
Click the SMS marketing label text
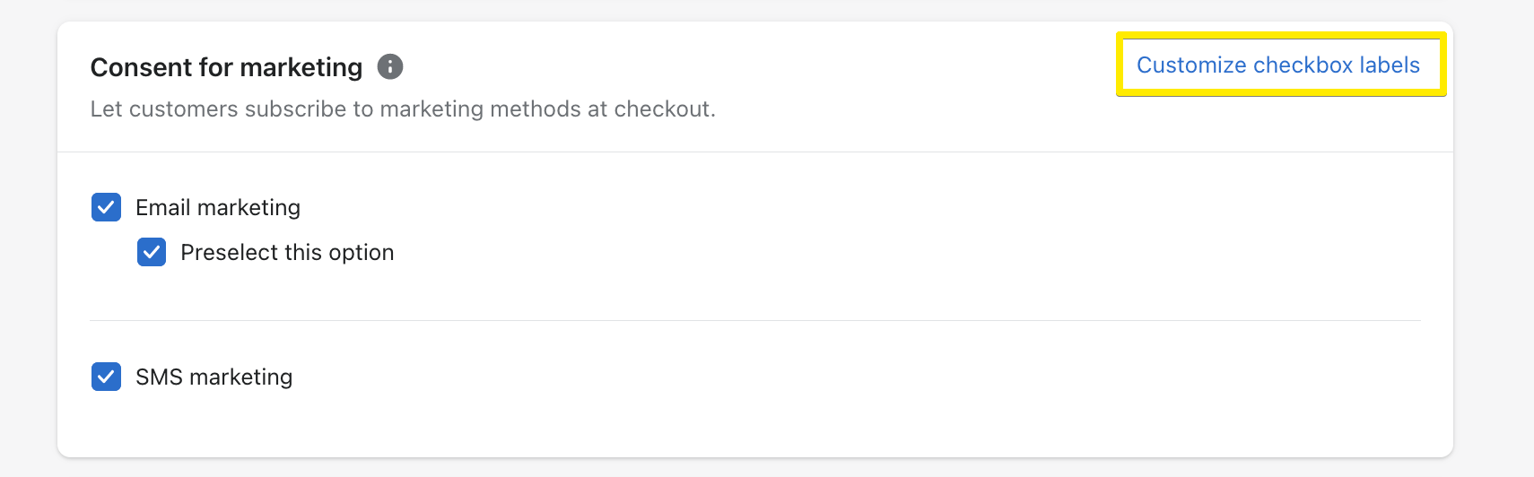coord(214,377)
